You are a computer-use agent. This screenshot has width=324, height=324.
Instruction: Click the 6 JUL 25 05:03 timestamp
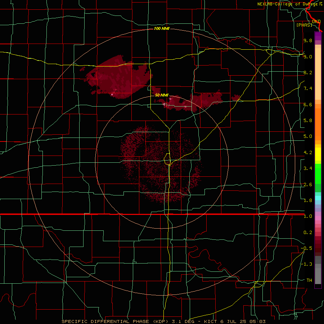click(x=243, y=321)
